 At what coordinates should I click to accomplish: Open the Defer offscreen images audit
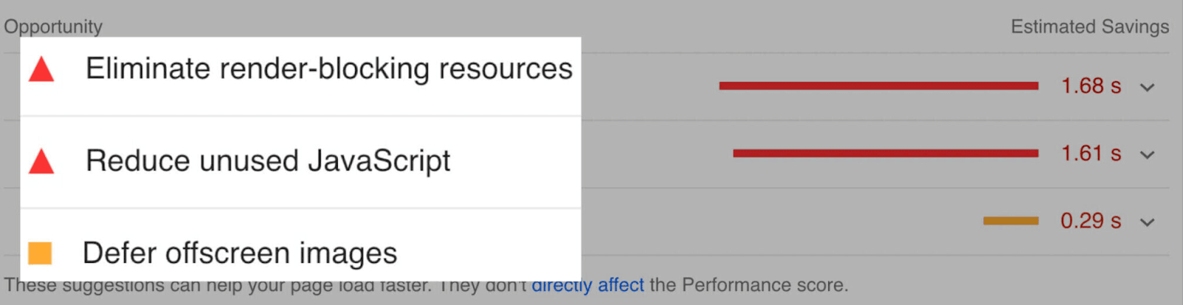click(240, 253)
